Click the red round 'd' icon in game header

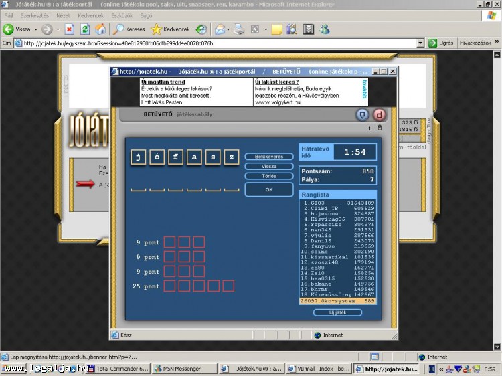coord(380,114)
